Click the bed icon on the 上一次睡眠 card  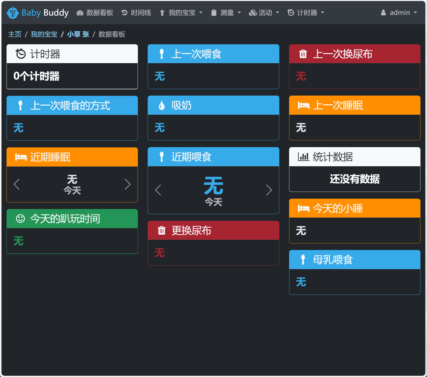coord(304,105)
